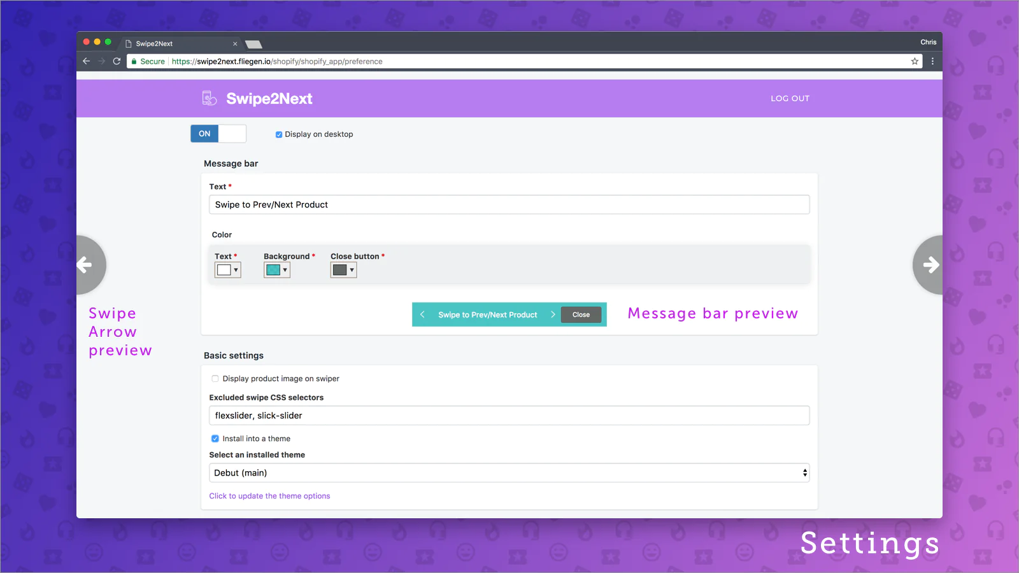Click the Color section label
Screen dimensions: 1019x573
(222, 235)
